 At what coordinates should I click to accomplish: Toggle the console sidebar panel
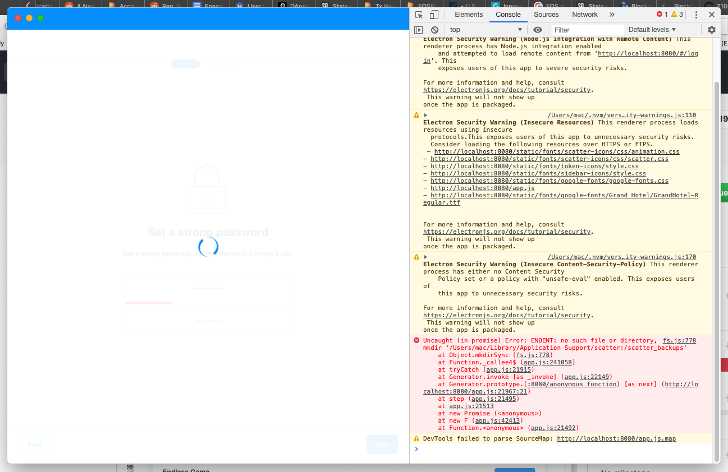(x=418, y=30)
